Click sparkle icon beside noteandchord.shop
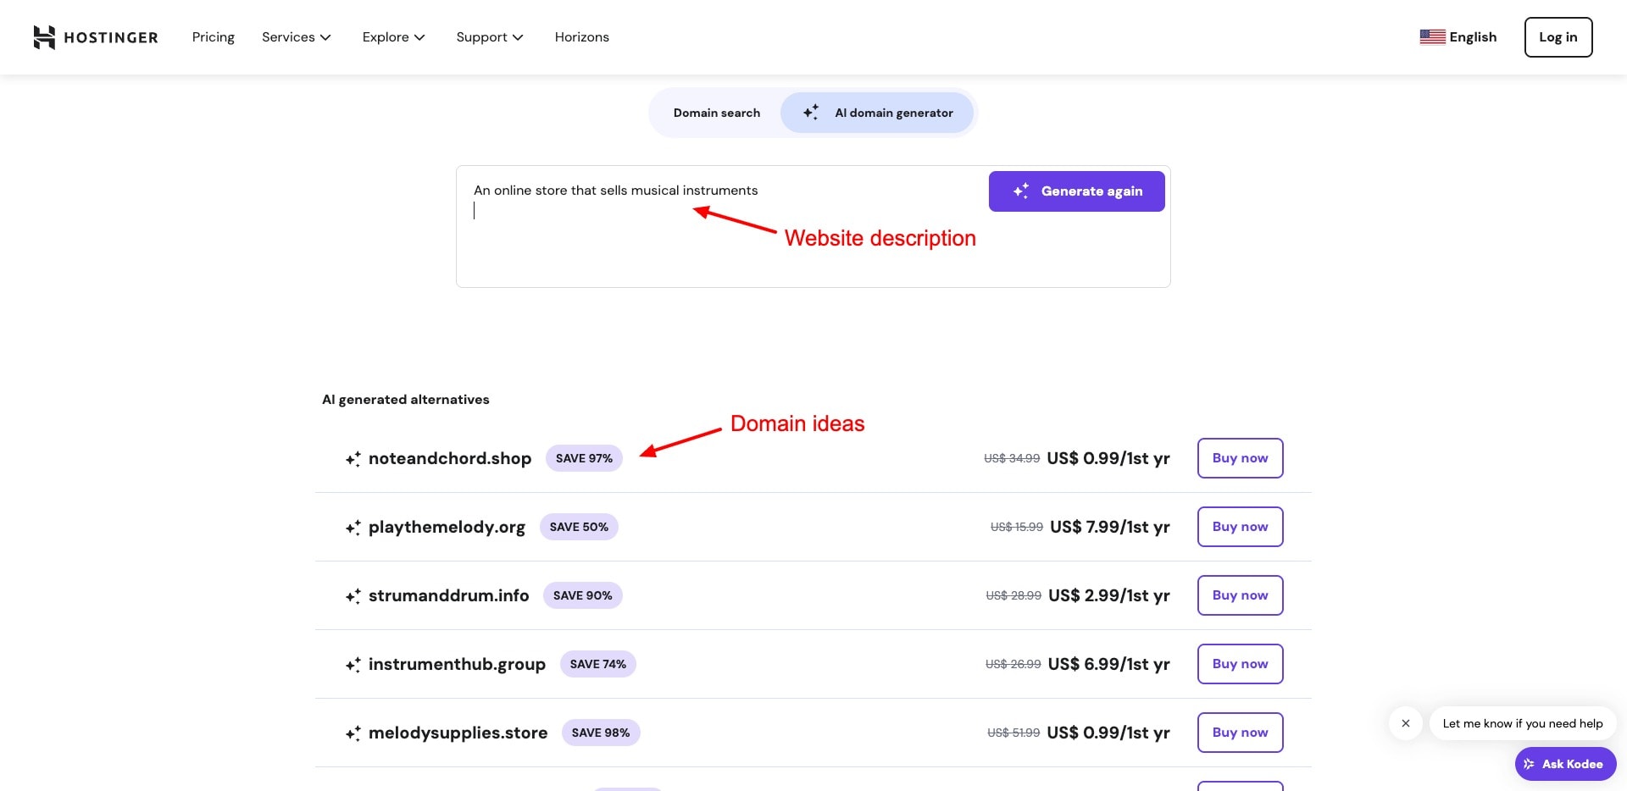This screenshot has height=791, width=1627. pos(353,459)
